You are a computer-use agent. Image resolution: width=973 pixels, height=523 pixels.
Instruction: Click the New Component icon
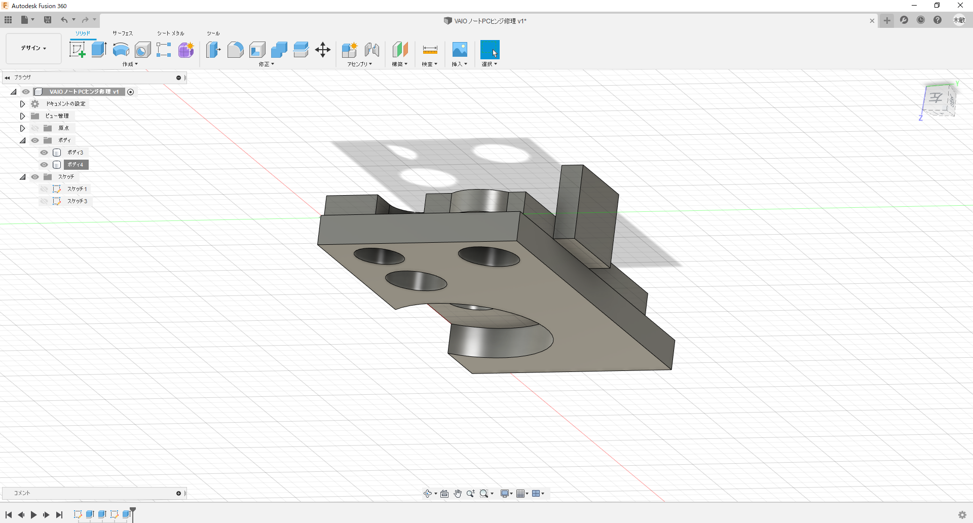(350, 50)
